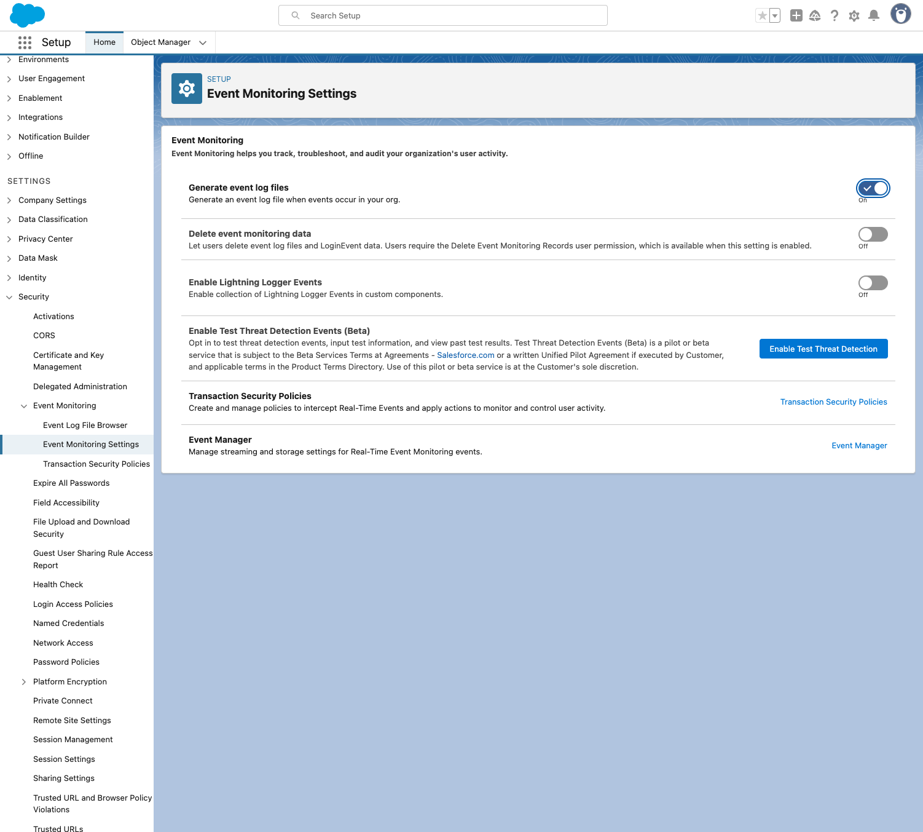Turn off Generate event log files toggle
Screen dimensions: 923x832
click(873, 188)
